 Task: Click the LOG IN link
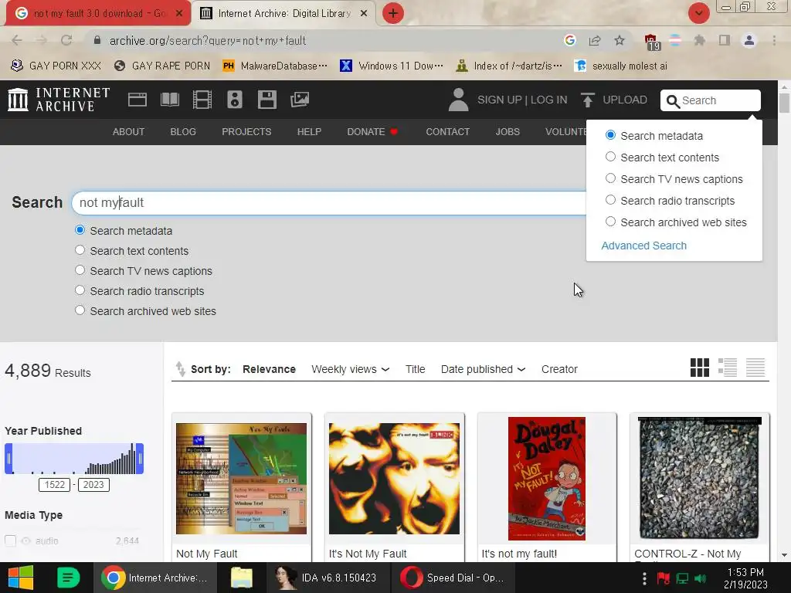(x=549, y=100)
